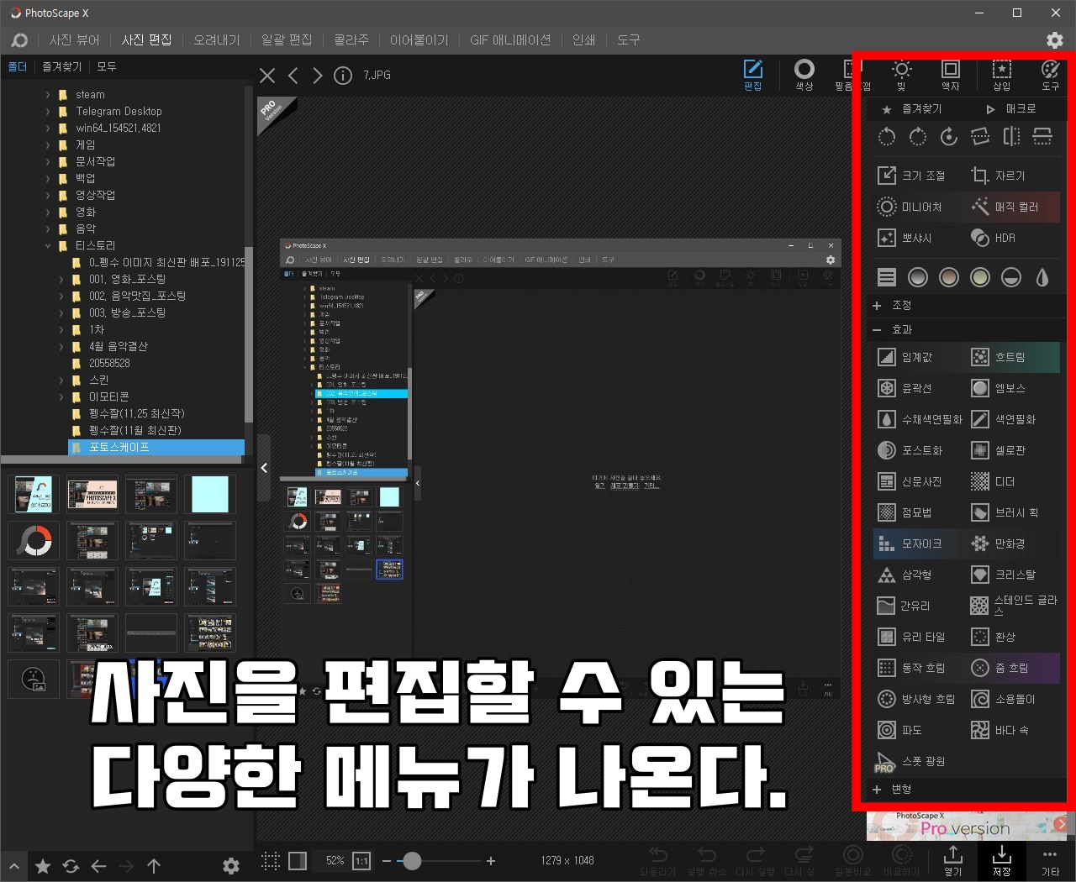This screenshot has width=1076, height=882.
Task: Click the zoom slider handle
Action: click(x=412, y=861)
